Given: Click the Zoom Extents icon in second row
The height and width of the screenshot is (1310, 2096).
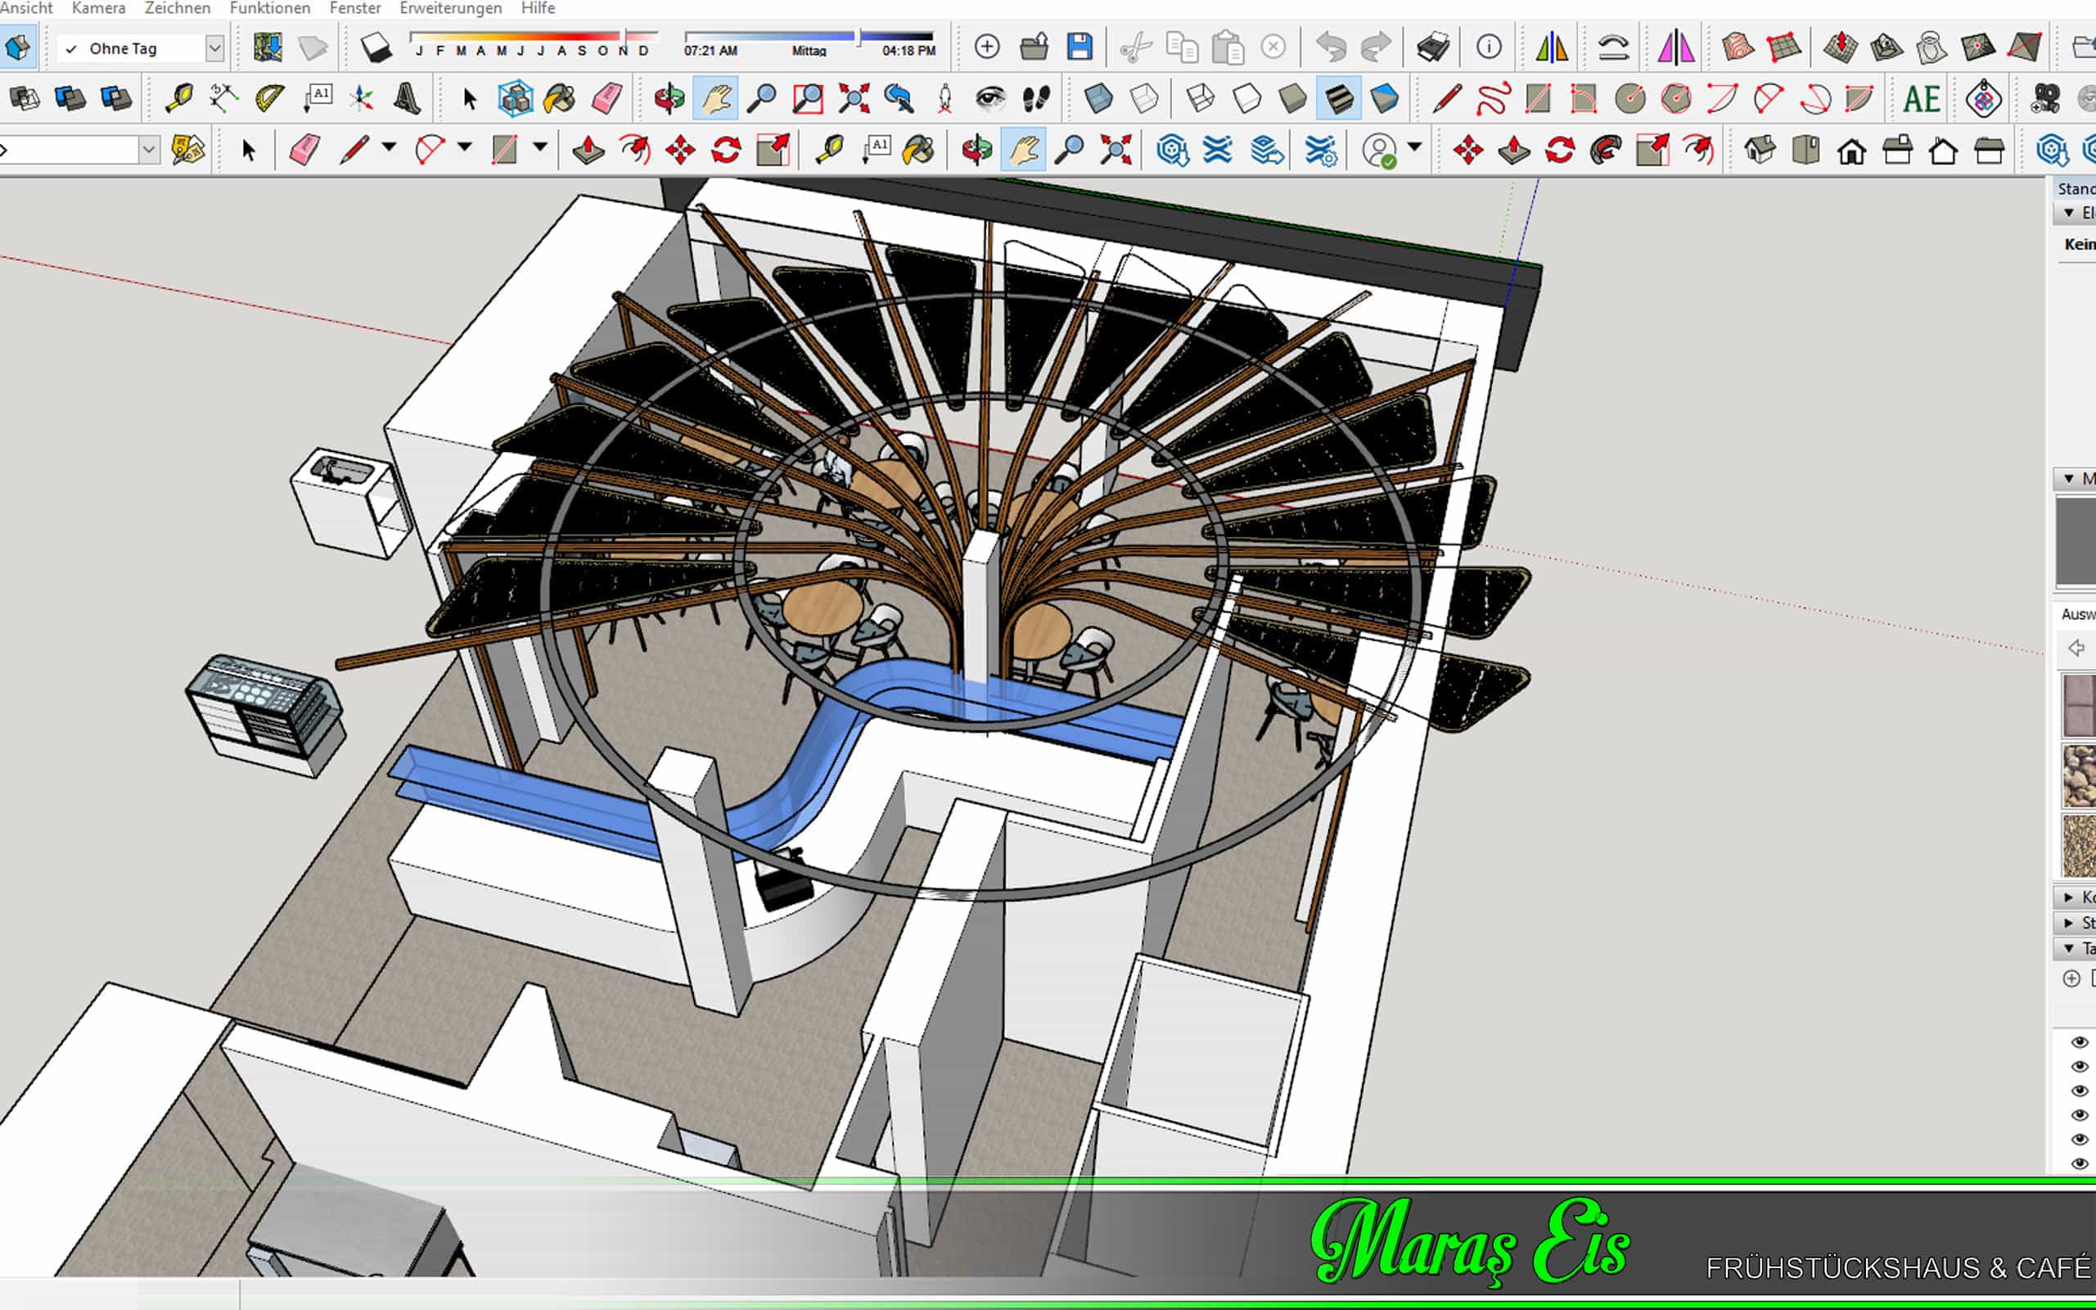Looking at the screenshot, I should 853,99.
